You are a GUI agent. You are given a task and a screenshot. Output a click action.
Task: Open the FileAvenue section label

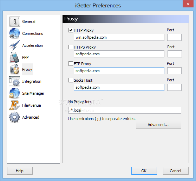(x=32, y=105)
